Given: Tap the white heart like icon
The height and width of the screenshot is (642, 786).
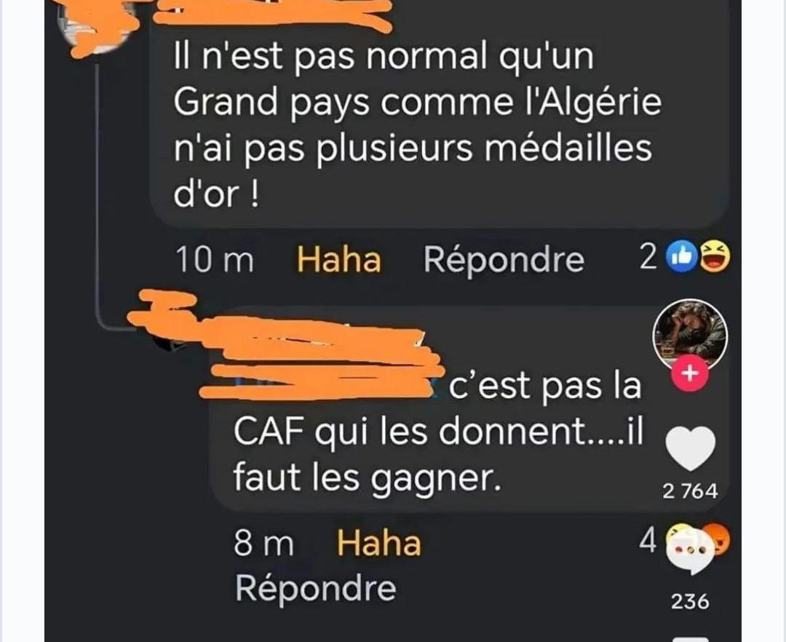Looking at the screenshot, I should pos(690,448).
